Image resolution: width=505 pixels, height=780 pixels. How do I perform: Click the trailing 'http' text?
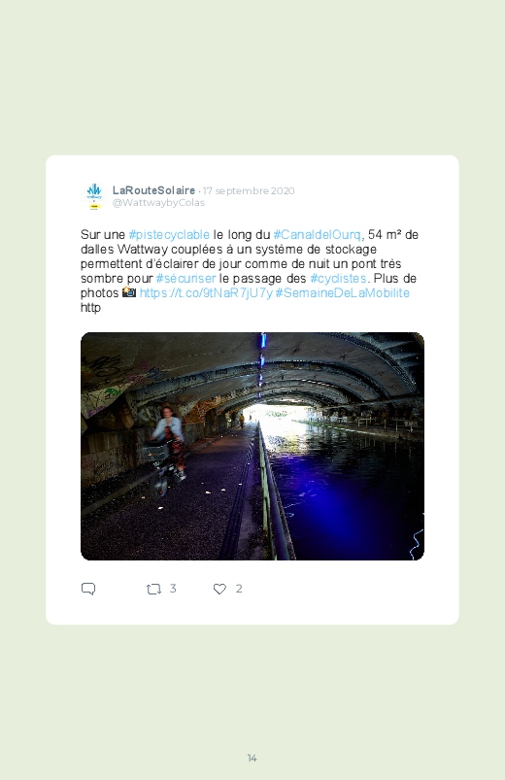90,307
